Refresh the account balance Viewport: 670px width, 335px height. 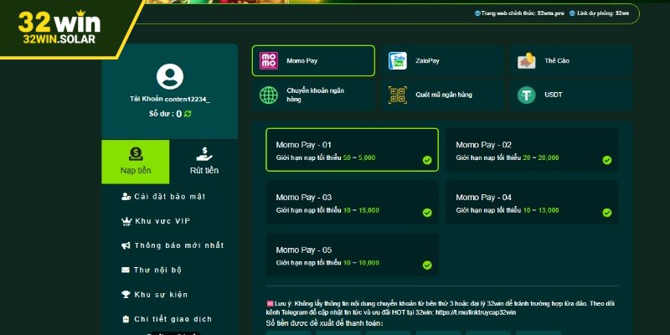[188, 114]
